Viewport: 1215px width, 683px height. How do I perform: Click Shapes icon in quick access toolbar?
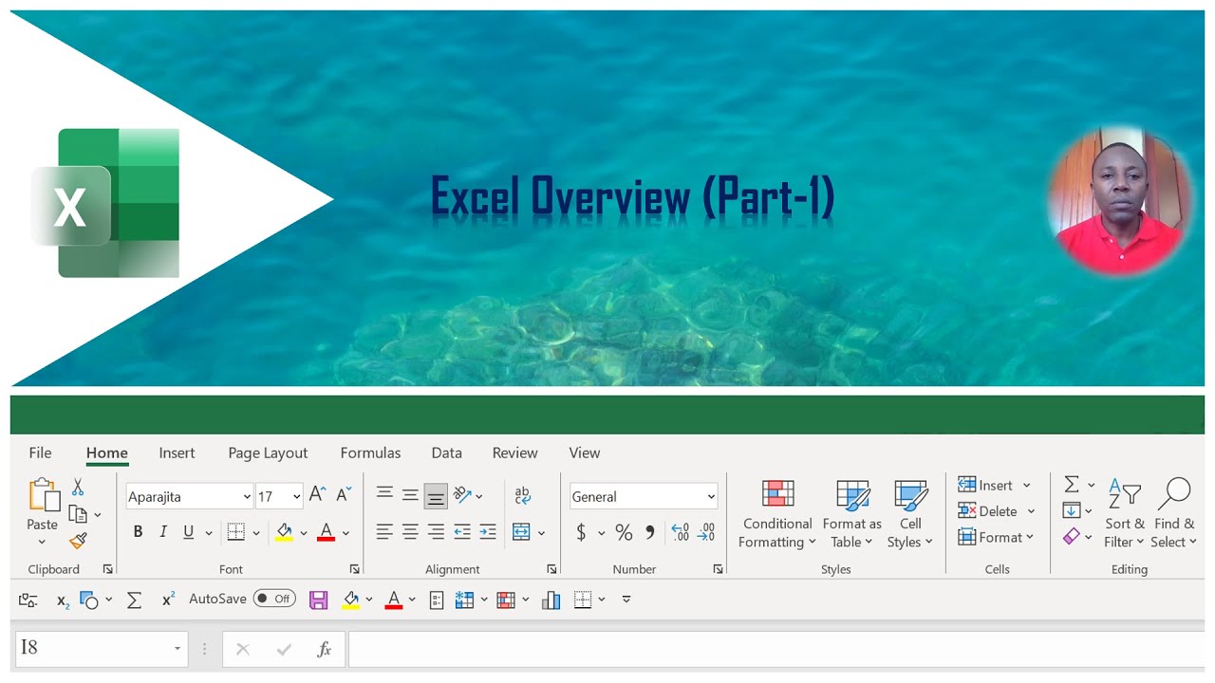click(89, 600)
